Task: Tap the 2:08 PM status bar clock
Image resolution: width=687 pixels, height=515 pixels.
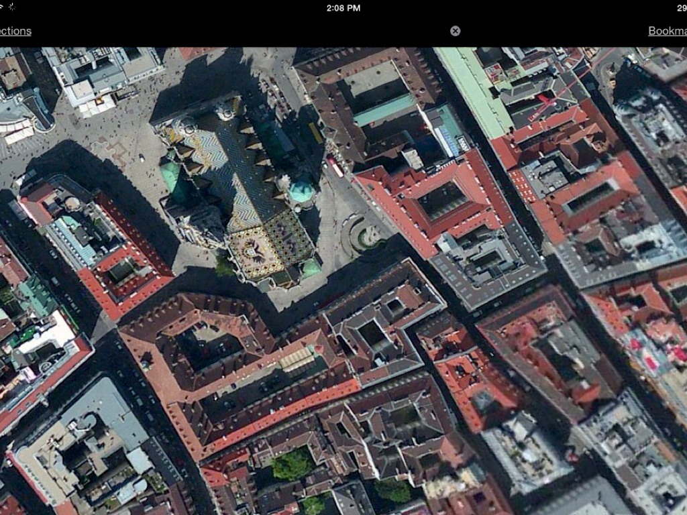Action: point(343,8)
